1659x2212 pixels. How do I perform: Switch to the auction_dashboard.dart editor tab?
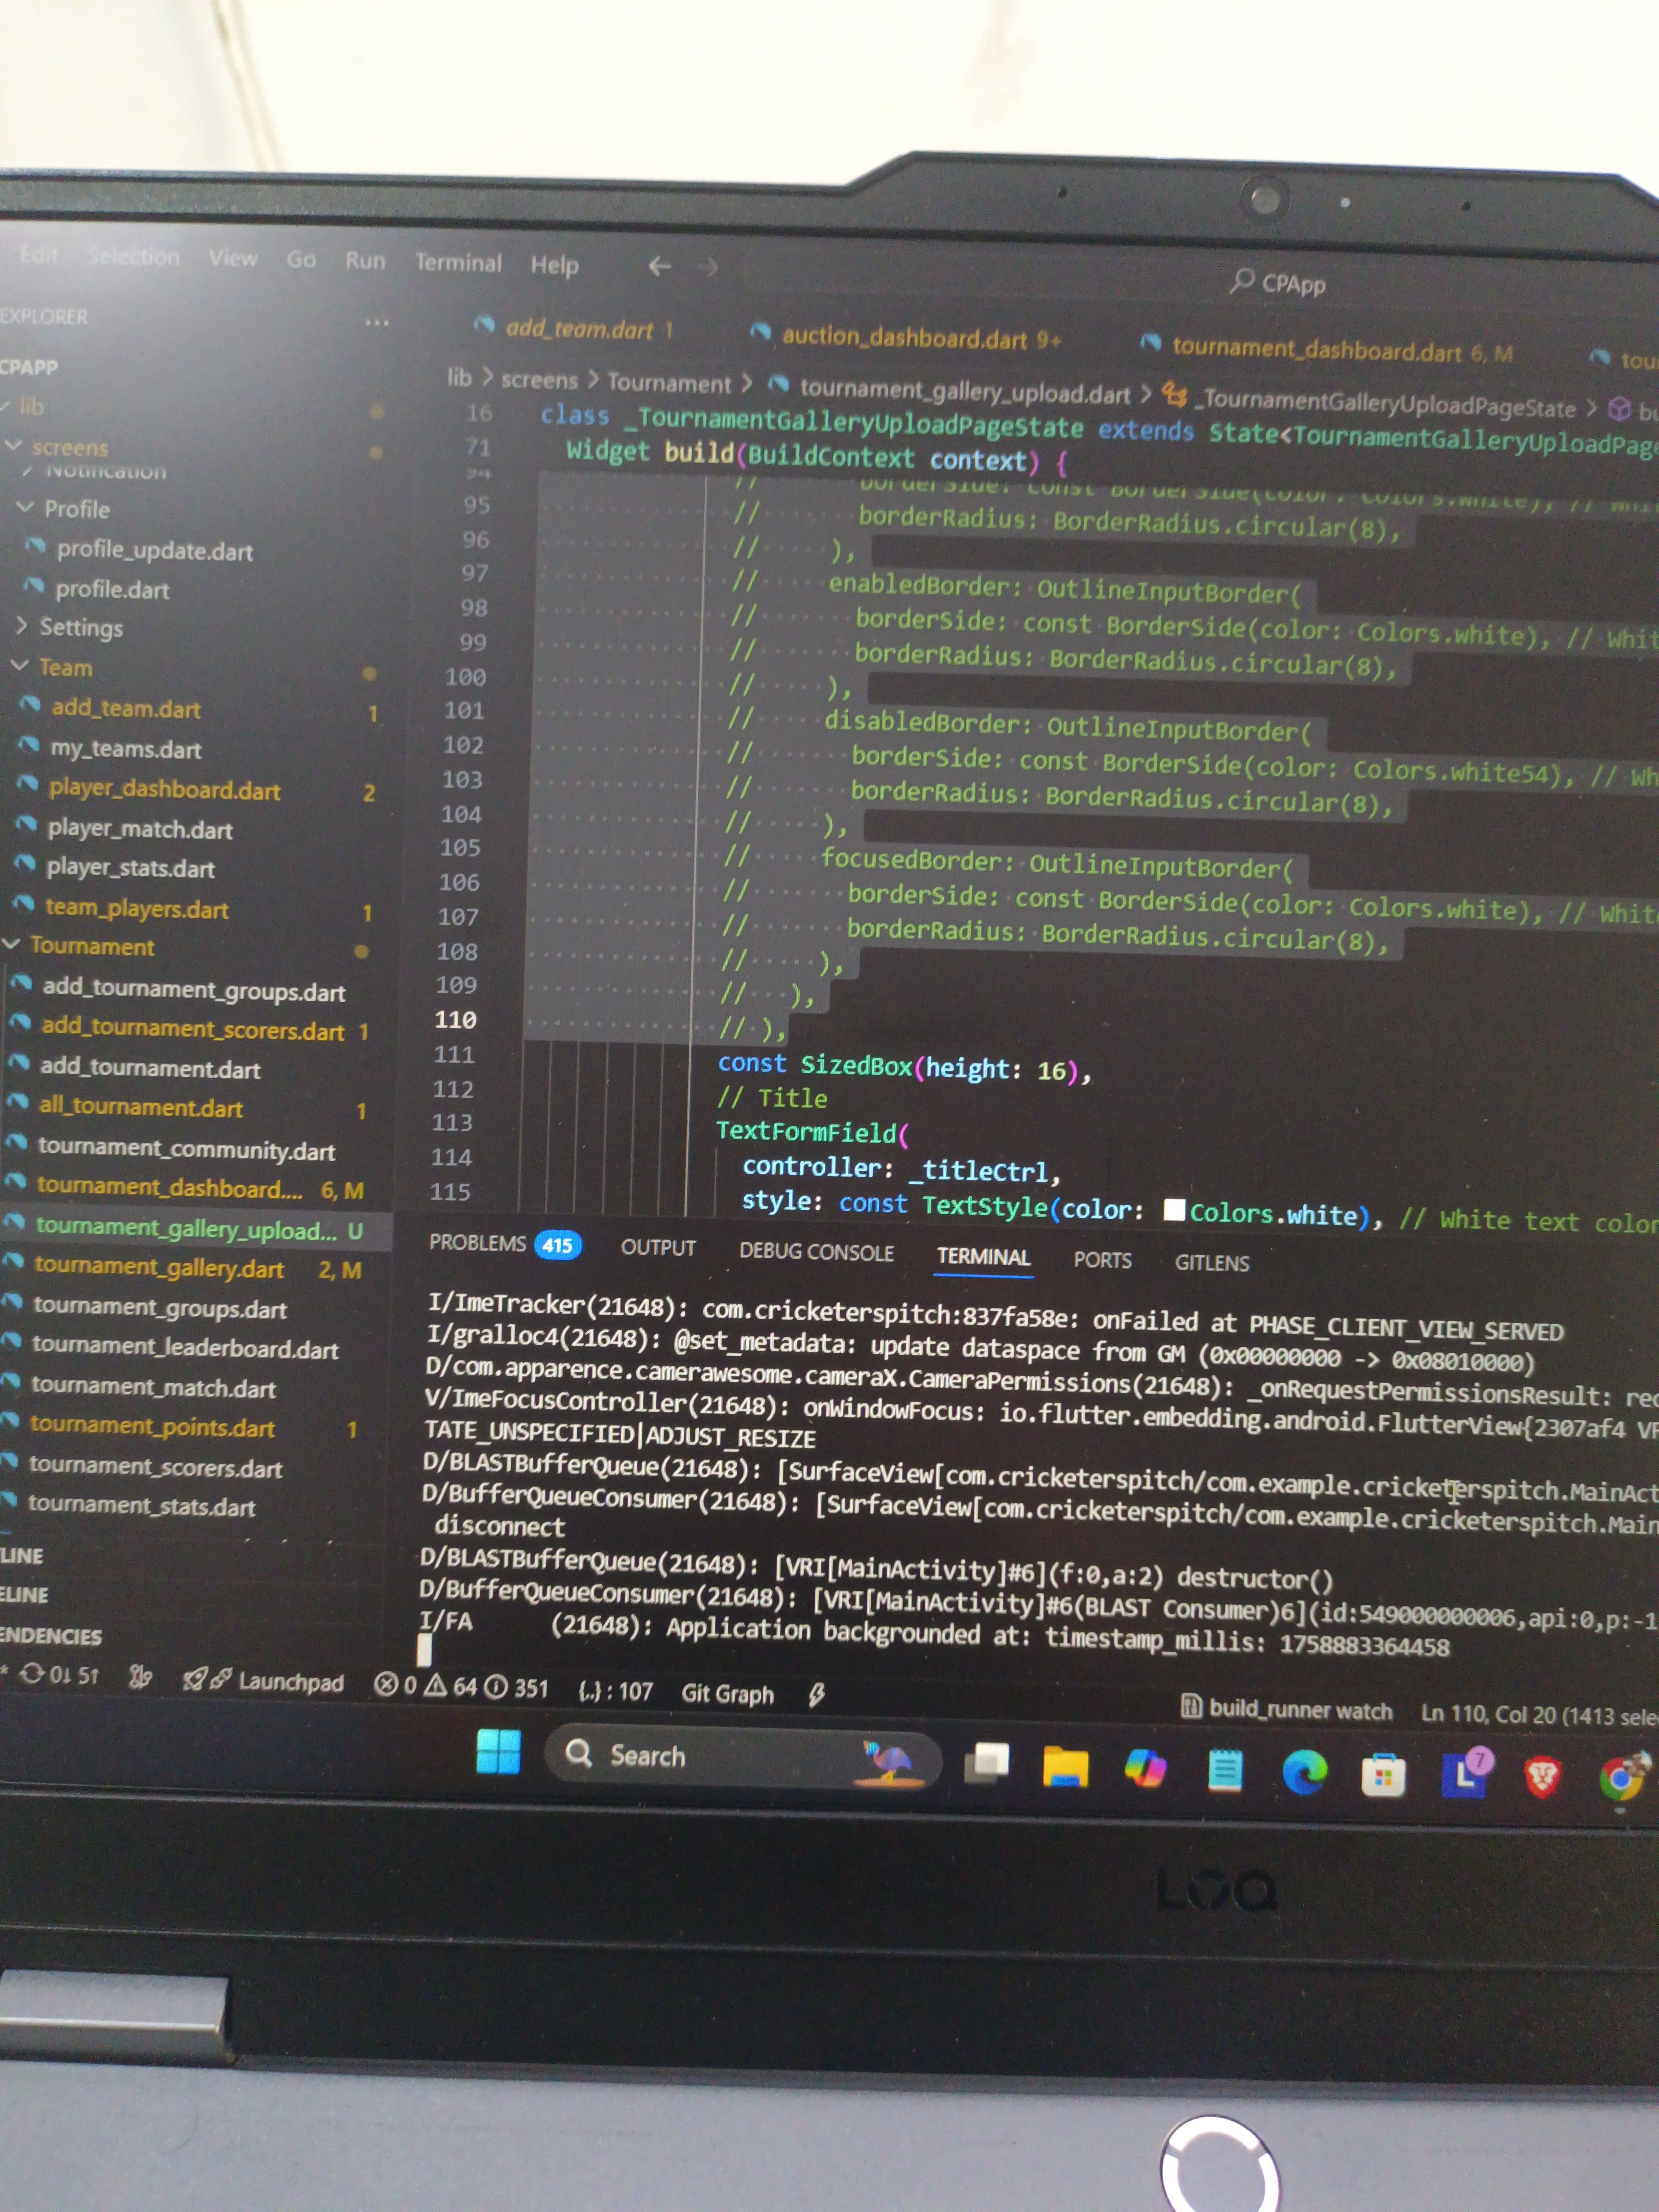tap(906, 337)
